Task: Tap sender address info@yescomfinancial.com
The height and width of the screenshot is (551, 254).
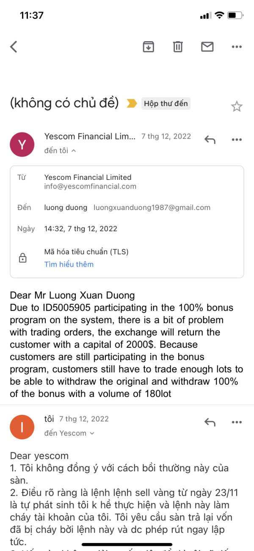Action: click(x=90, y=186)
